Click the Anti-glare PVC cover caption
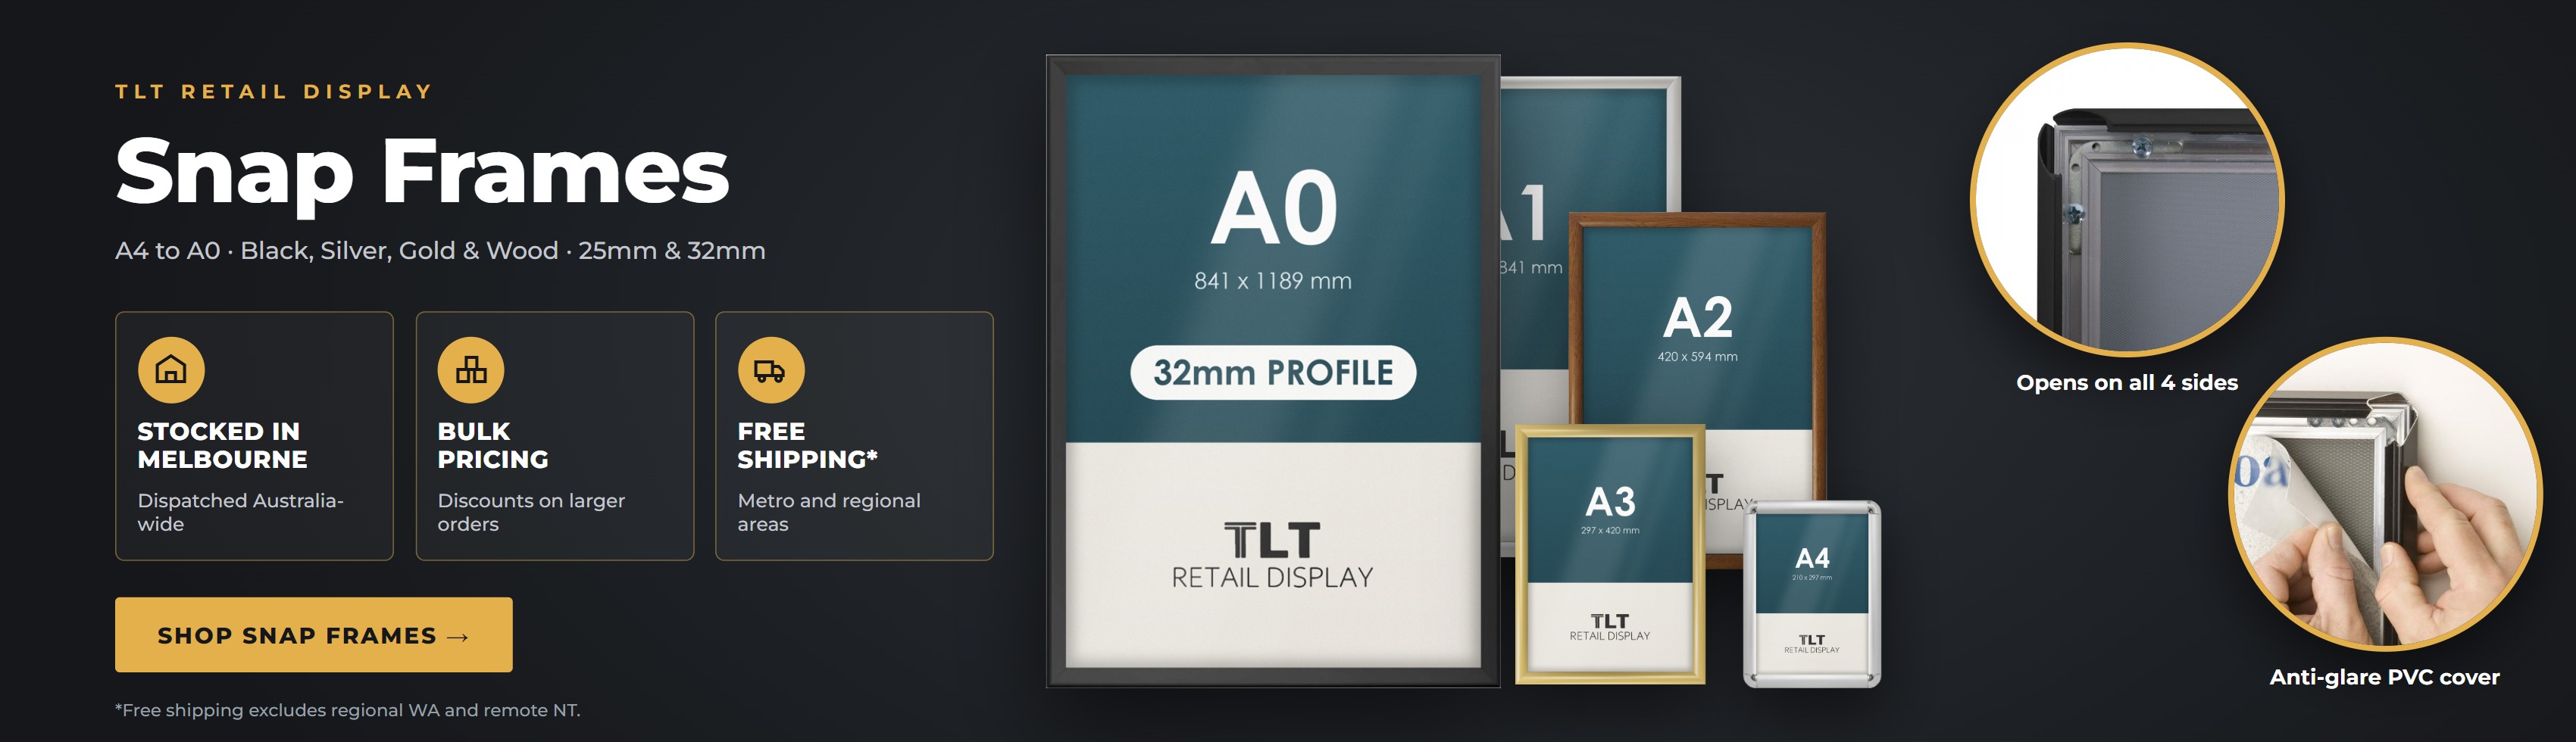This screenshot has height=742, width=2576. coord(2385,677)
